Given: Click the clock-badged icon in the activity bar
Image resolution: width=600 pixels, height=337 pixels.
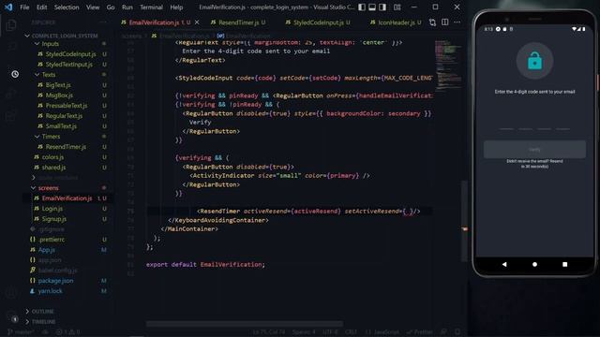Looking at the screenshot, I should coord(15,74).
